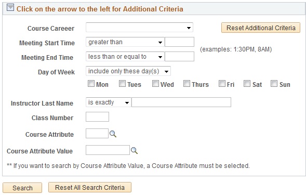Open Instructor Last Name 'is exactly' dropdown
Viewport: 306px width, 195px height.
(108, 102)
